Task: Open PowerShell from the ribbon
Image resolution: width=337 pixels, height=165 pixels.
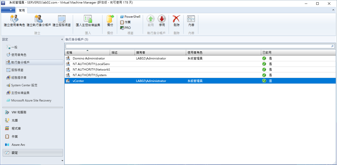Action: click(130, 17)
